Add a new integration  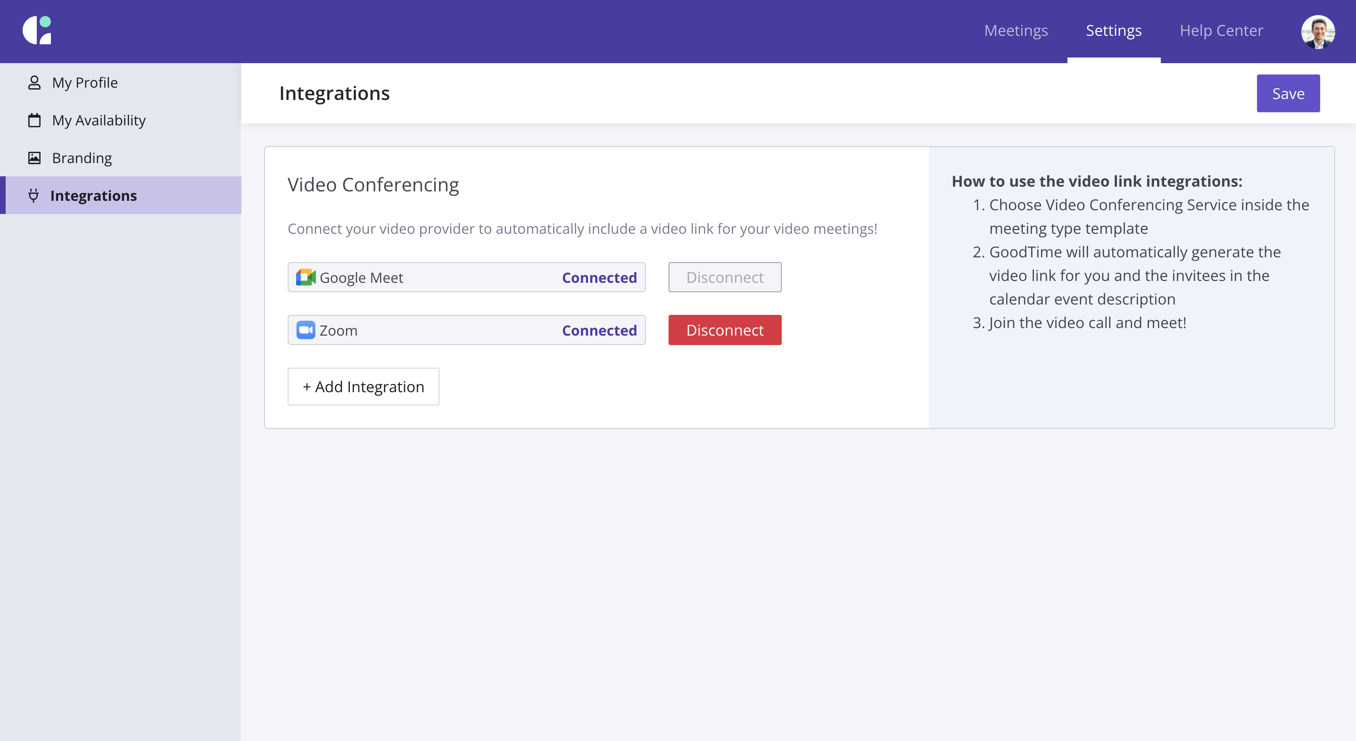click(x=363, y=387)
